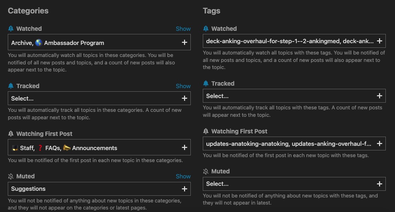Viewport: 395px width, 212px height.
Task: Click plus icon in Watching First Post categories
Action: (x=184, y=148)
